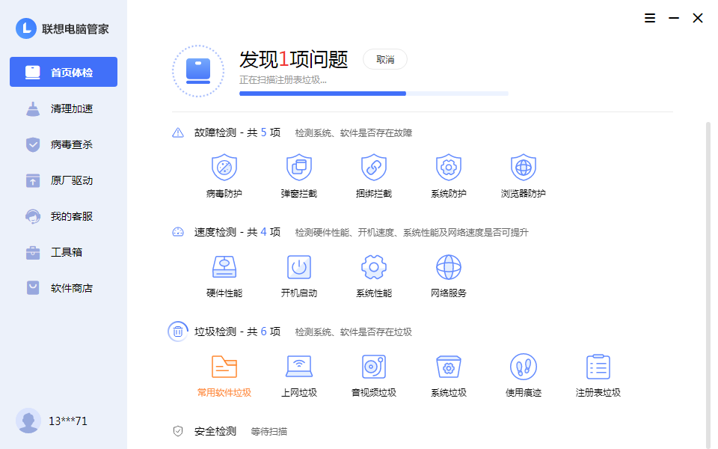718x449 pixels.
Task: Select the 上网垃圾 laptop icon
Action: click(x=299, y=367)
